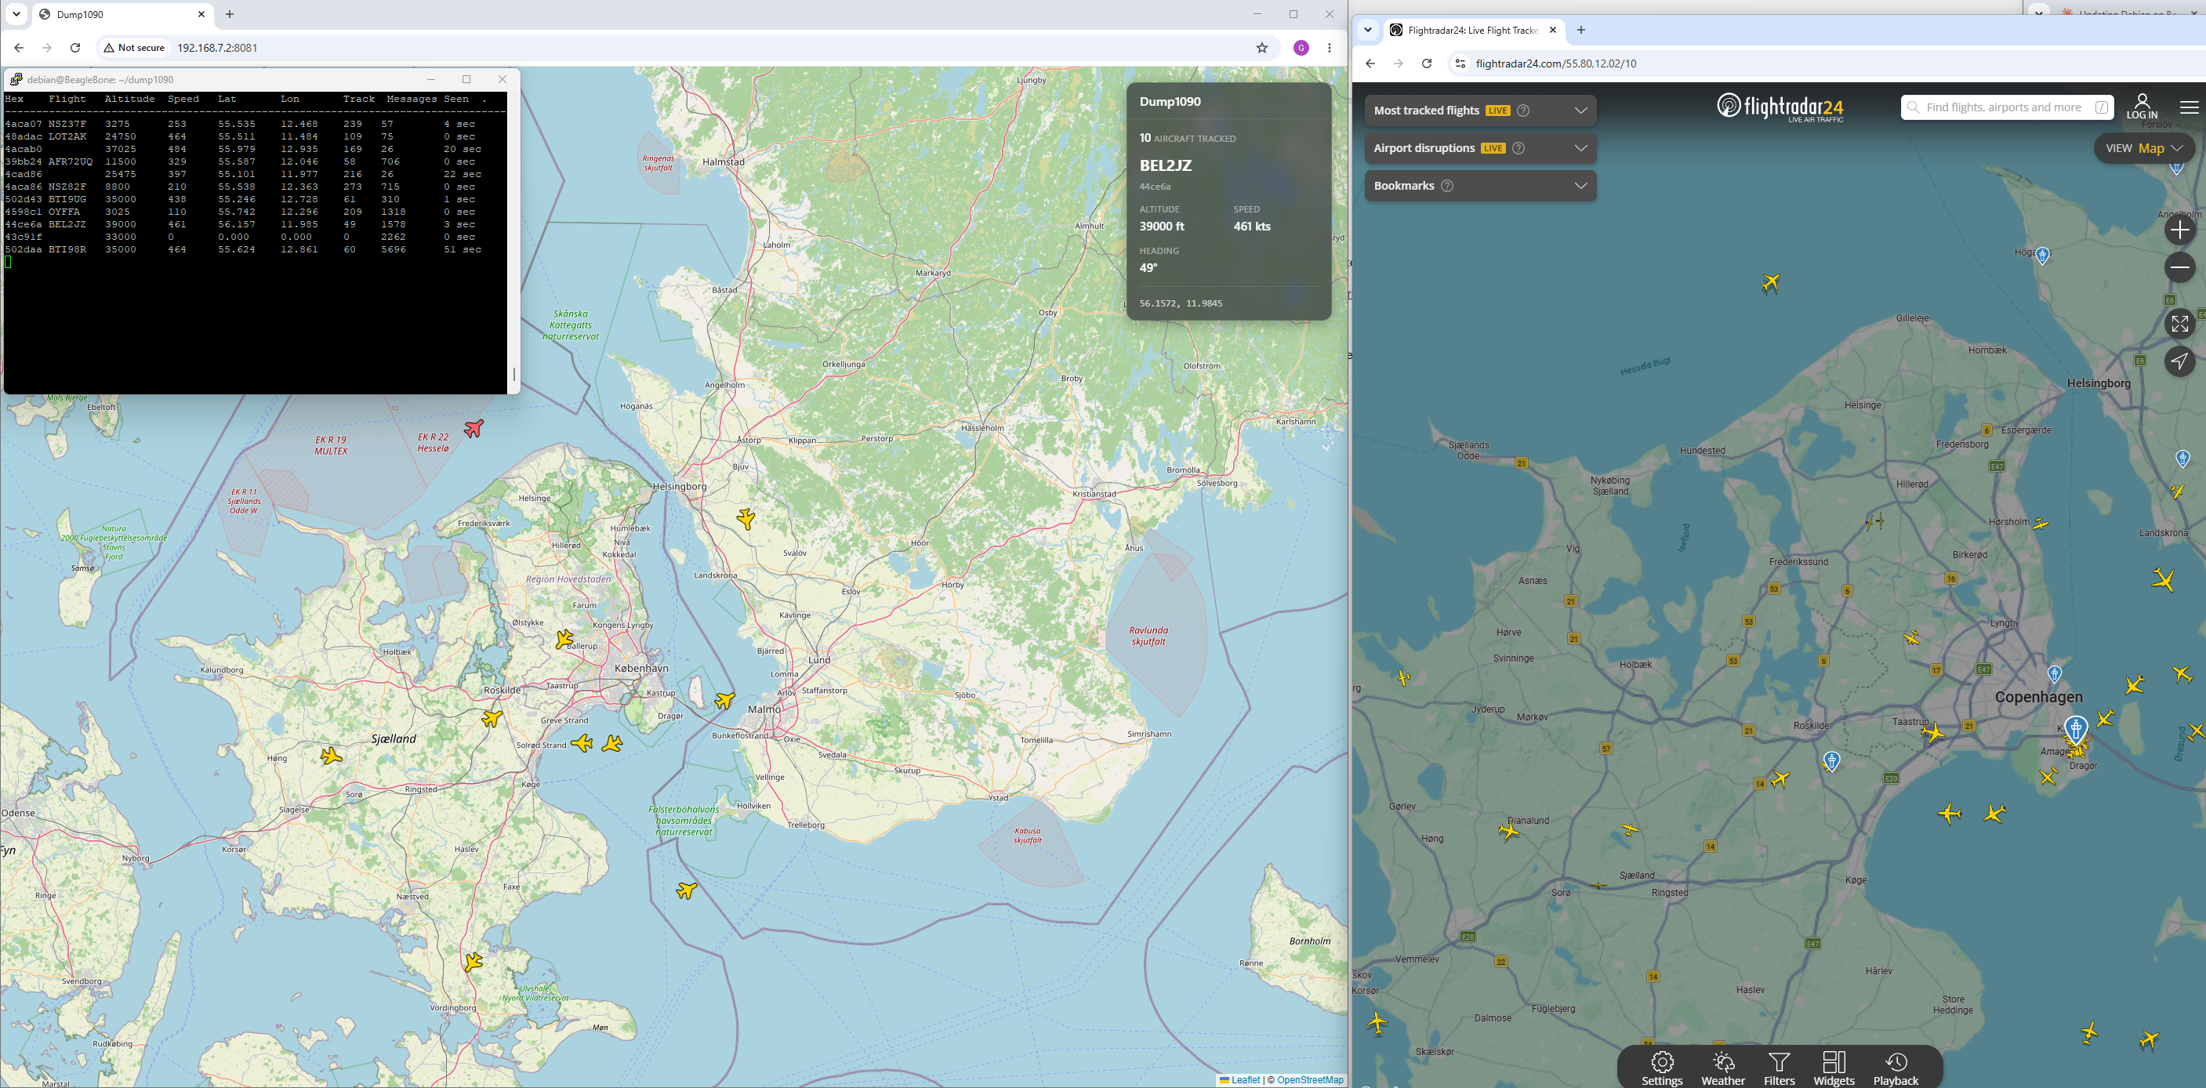Open Flightradar24 Playback

point(1895,1068)
